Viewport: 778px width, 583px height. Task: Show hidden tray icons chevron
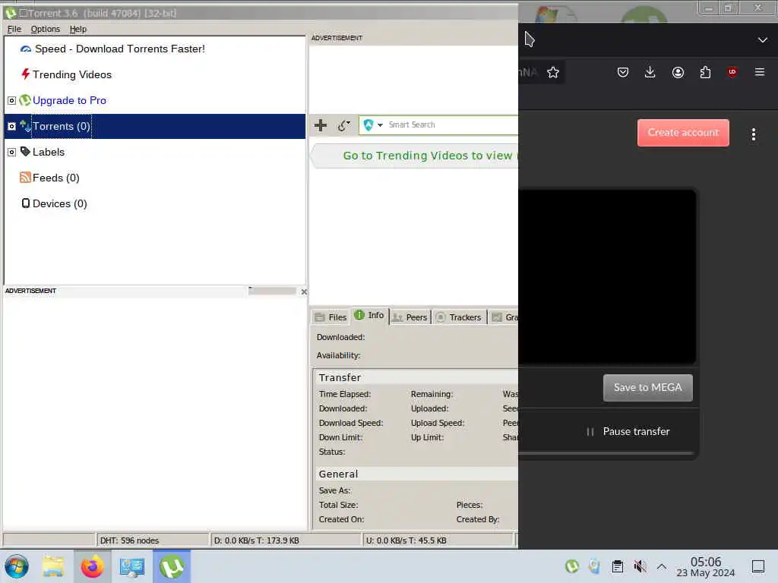click(x=662, y=566)
